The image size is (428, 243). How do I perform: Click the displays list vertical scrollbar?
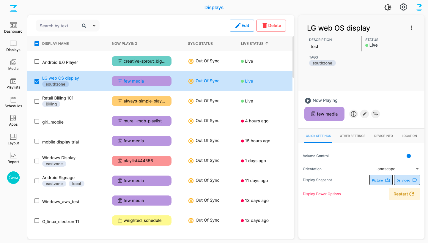tap(293, 57)
